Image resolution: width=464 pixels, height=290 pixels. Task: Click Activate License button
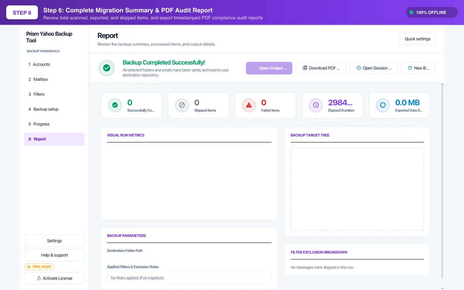pos(55,278)
